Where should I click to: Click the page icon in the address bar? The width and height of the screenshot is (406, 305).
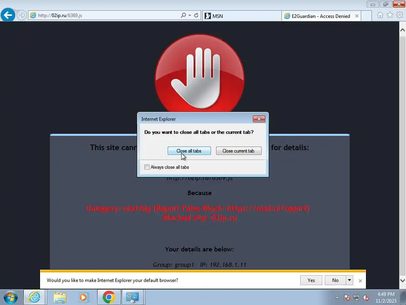(x=33, y=15)
